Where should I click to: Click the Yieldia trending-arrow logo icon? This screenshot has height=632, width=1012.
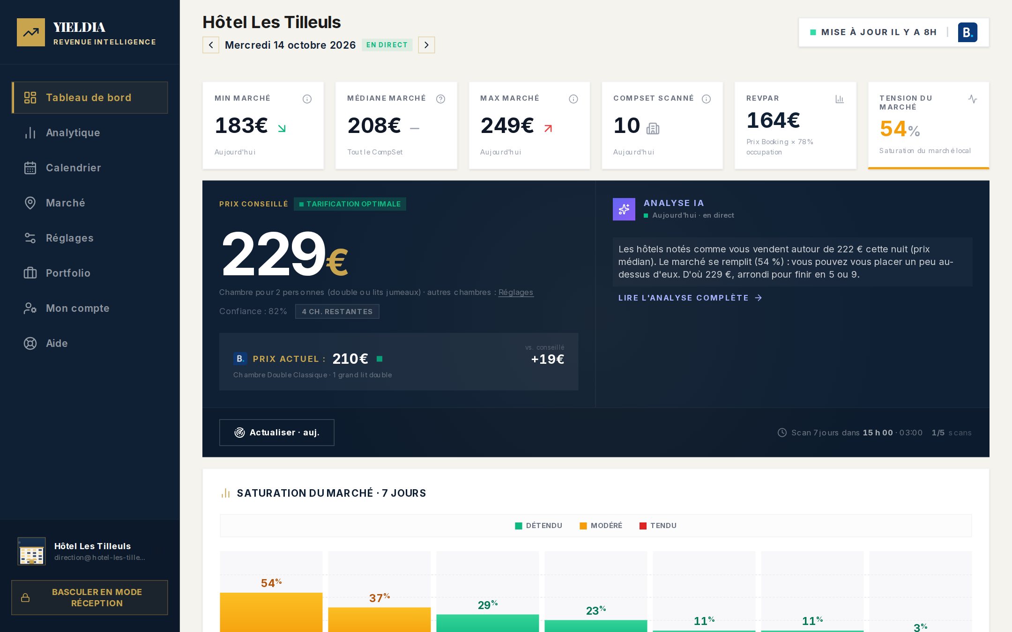(31, 32)
